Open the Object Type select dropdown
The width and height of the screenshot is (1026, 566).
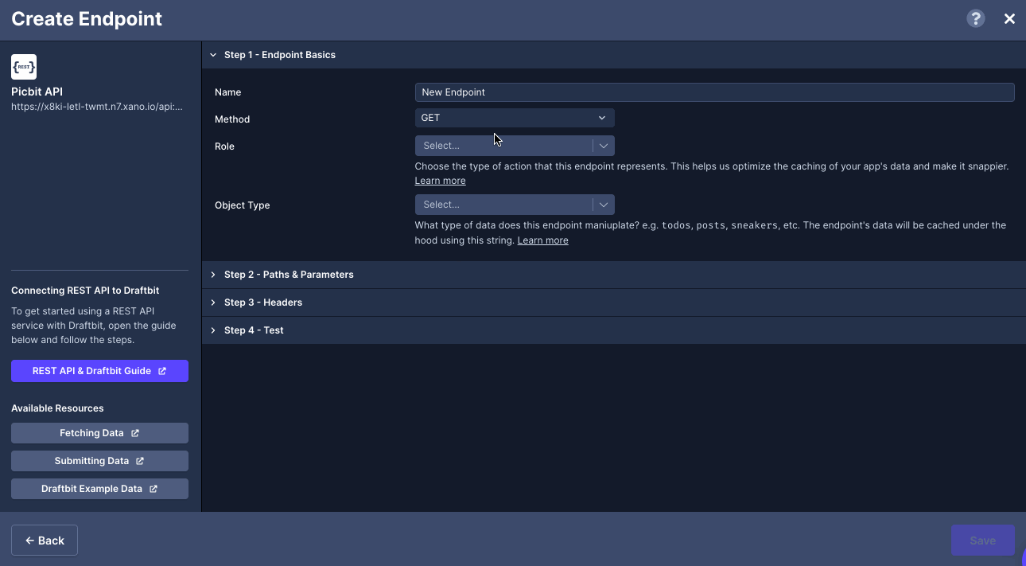(514, 205)
